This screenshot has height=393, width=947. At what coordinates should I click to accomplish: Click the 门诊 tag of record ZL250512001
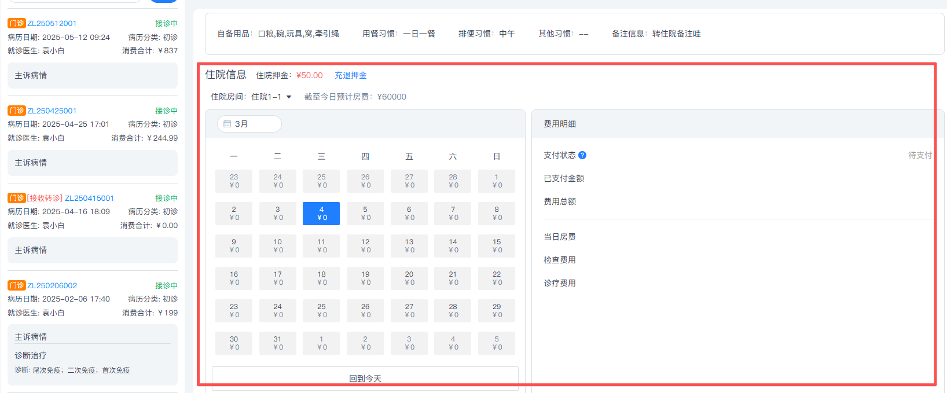pyautogui.click(x=16, y=23)
